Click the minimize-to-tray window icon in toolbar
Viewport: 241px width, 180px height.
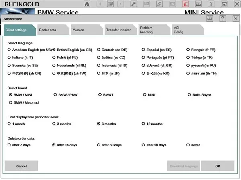coord(224,4)
